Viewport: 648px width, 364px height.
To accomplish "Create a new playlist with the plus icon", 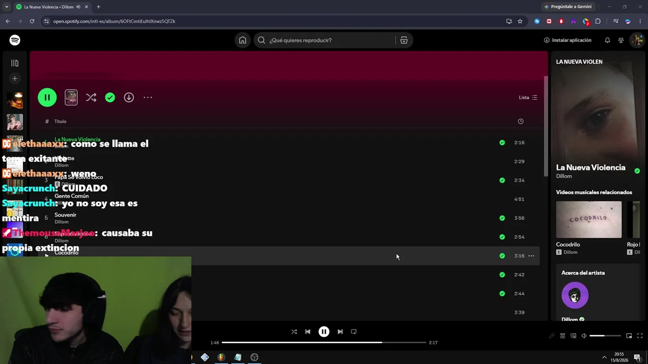I will point(15,78).
